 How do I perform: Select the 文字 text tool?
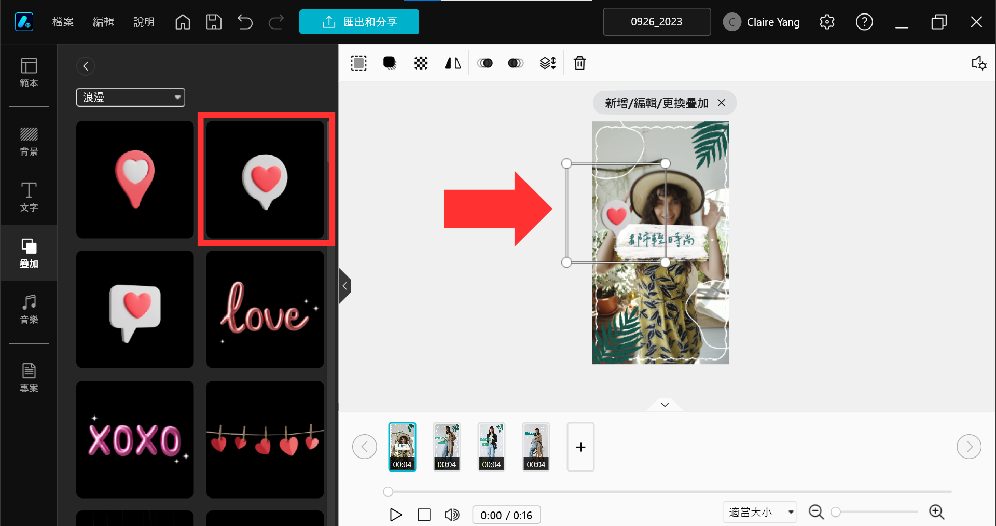tap(29, 197)
